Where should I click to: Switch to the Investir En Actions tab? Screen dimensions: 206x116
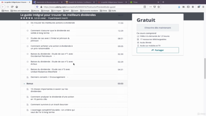pos(80,2)
